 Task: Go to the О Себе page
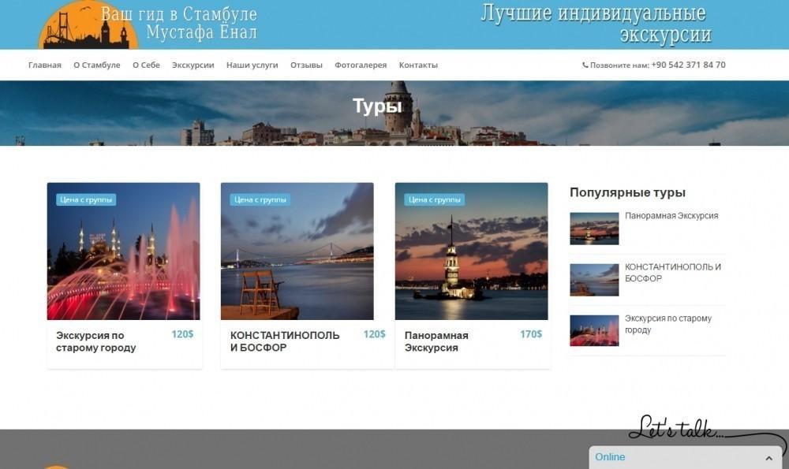(x=146, y=65)
